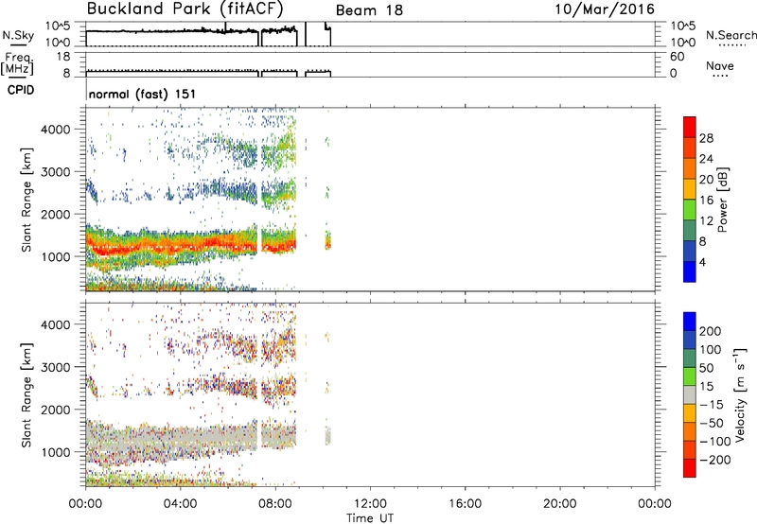Click the 'CPID' label
The width and height of the screenshot is (757, 524).
[21, 90]
